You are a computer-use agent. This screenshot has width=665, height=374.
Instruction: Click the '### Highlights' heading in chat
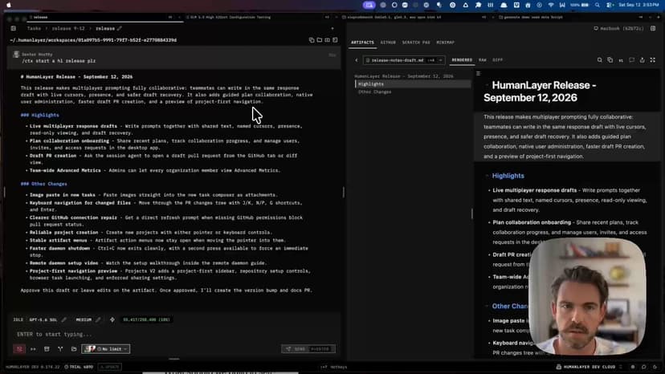40,115
